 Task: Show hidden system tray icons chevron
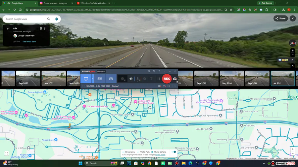[264, 163]
